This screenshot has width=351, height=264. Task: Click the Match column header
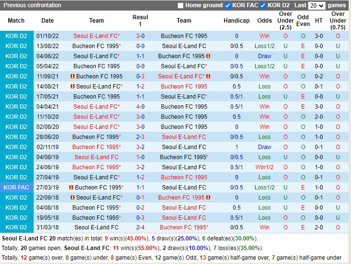coord(16,21)
